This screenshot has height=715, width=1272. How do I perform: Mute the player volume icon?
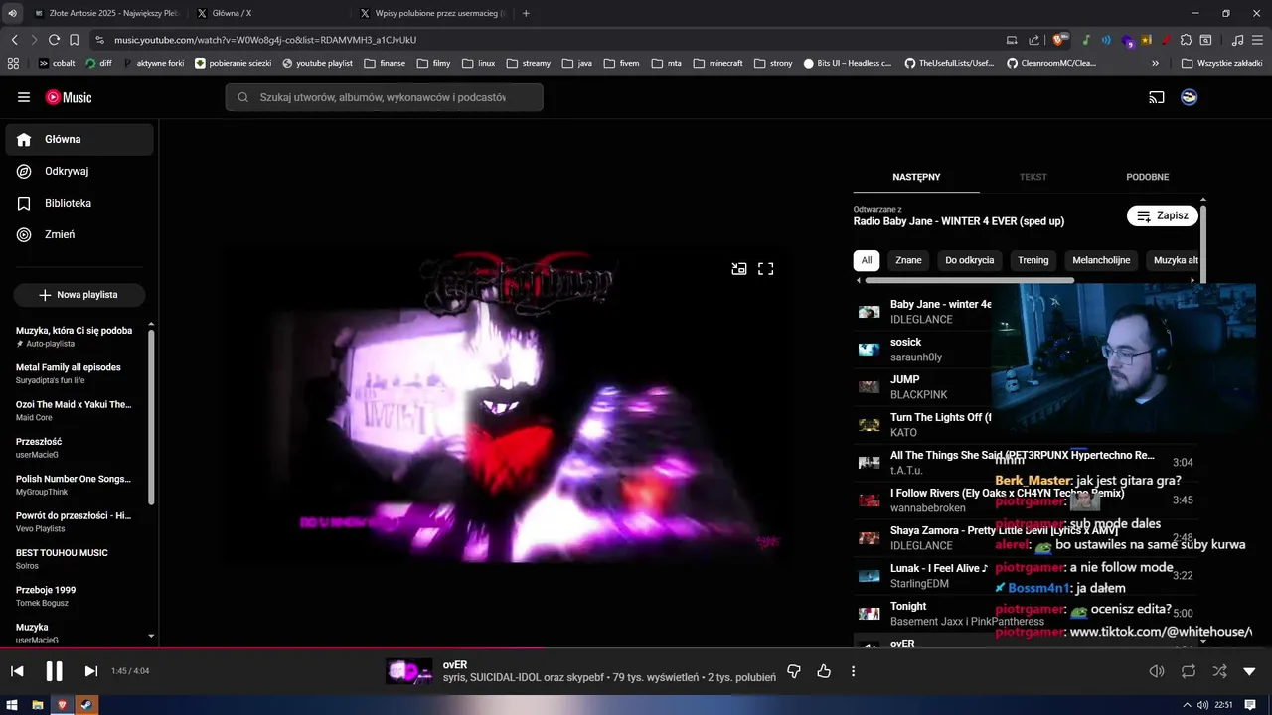coord(1157,671)
